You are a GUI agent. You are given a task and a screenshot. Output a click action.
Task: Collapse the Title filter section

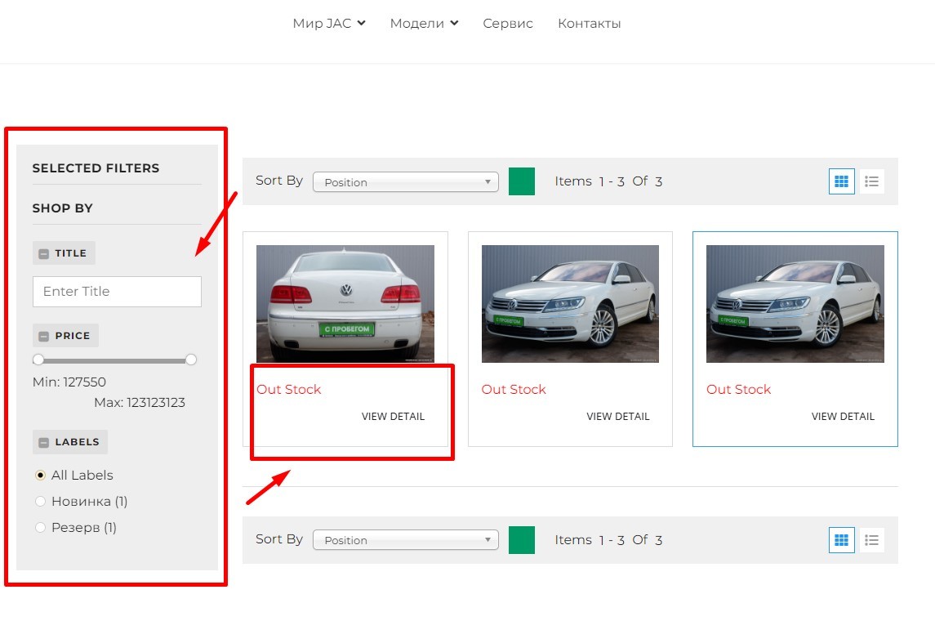tap(44, 253)
